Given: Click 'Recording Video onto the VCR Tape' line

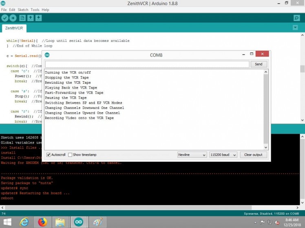Looking at the screenshot, I should click(x=80, y=118).
